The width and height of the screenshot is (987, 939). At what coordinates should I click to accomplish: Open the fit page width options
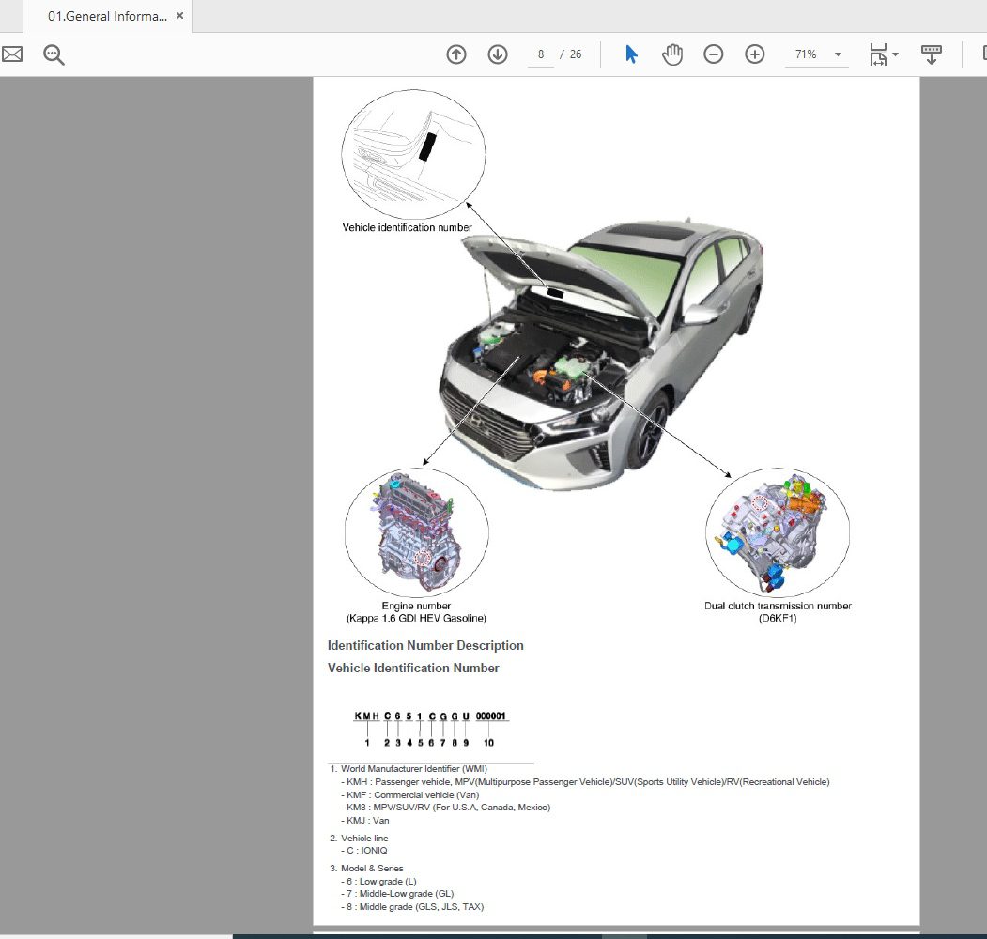(x=878, y=54)
